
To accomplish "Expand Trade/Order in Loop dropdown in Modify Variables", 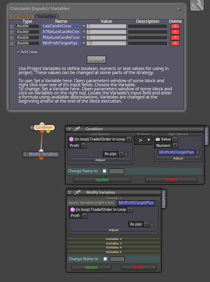I will pyautogui.click(x=130, y=210).
